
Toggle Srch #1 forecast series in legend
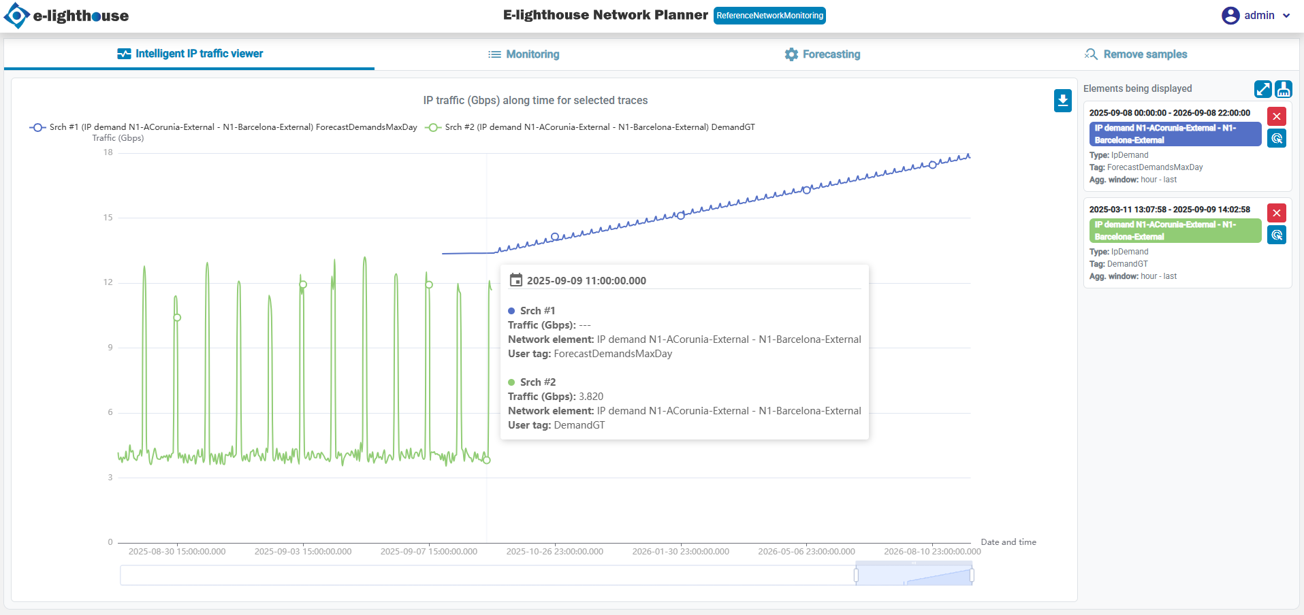pyautogui.click(x=223, y=127)
